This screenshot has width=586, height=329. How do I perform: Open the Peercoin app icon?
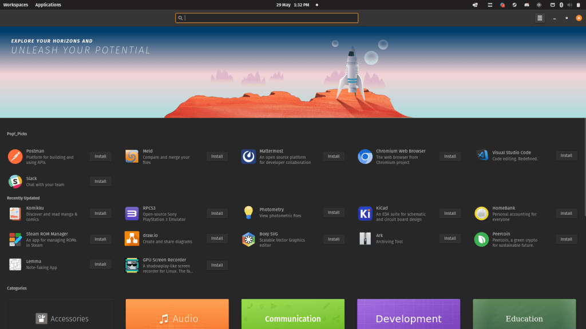pyautogui.click(x=481, y=239)
